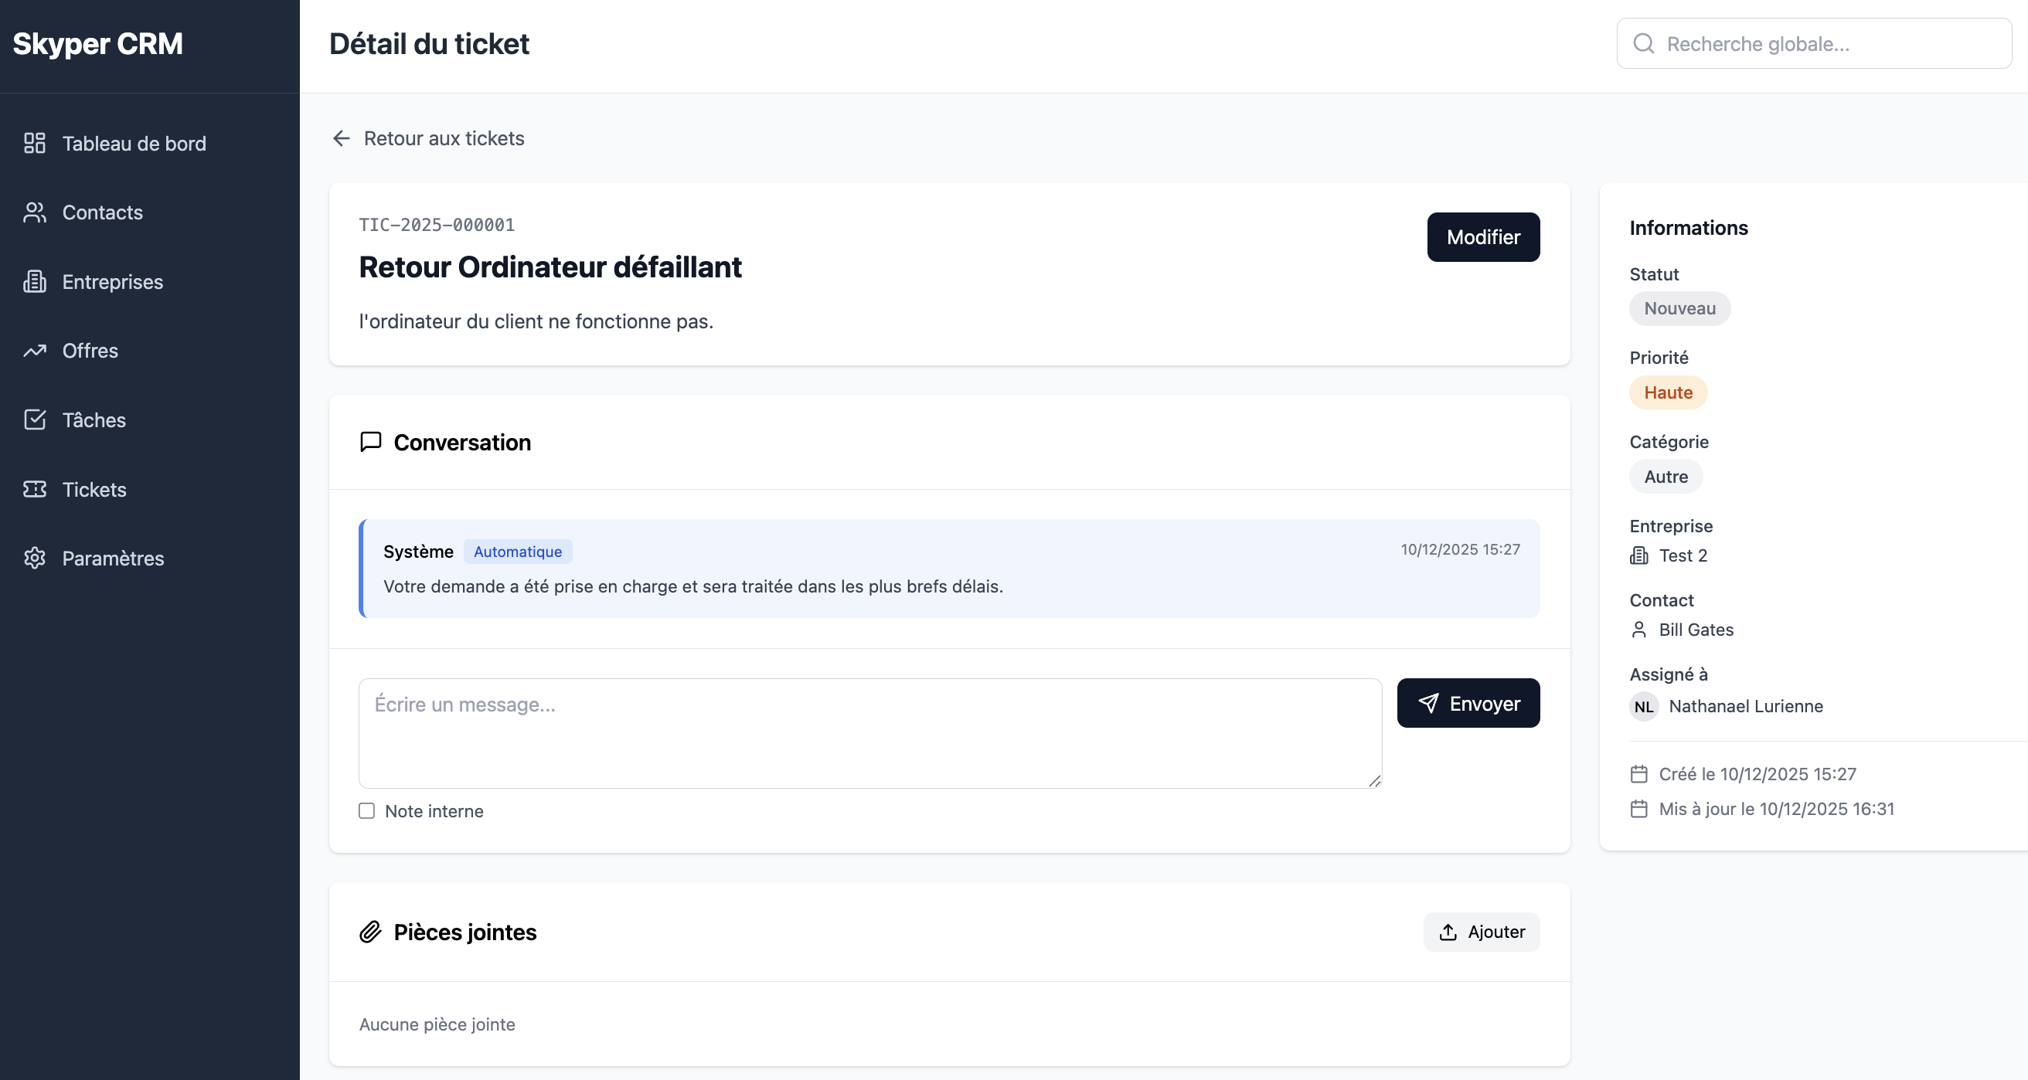This screenshot has width=2028, height=1080.
Task: Click Ajouter to upload an attachment
Action: point(1481,932)
